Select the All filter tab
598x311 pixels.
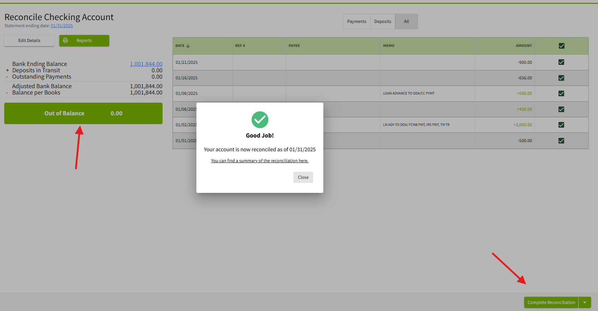406,22
